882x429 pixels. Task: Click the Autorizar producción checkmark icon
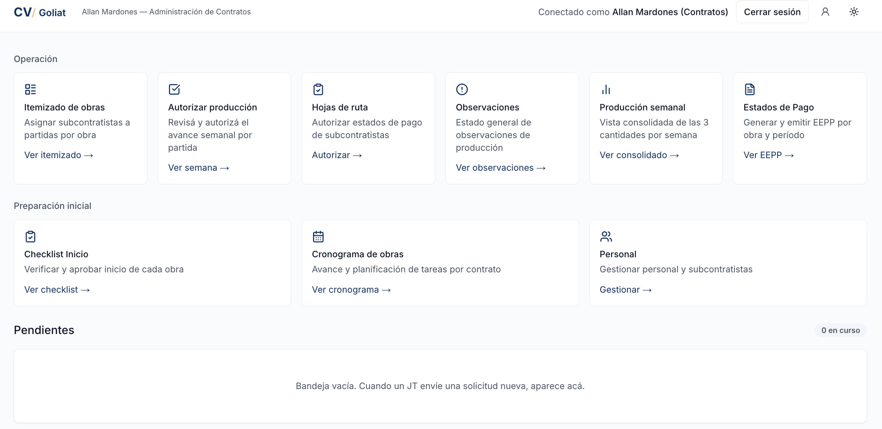[174, 89]
